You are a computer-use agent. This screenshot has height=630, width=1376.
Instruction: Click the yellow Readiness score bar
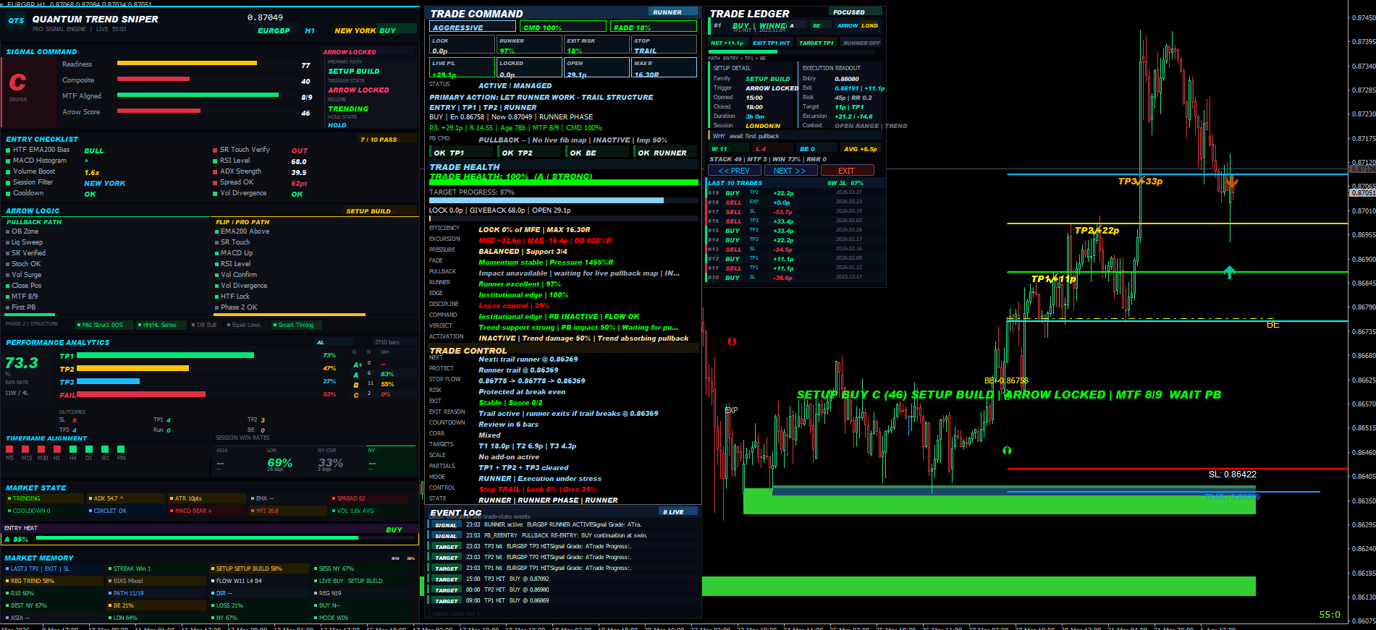[x=187, y=64]
